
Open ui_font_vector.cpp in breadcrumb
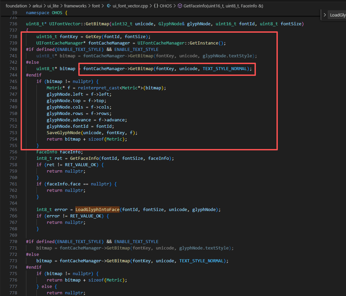click(x=130, y=6)
